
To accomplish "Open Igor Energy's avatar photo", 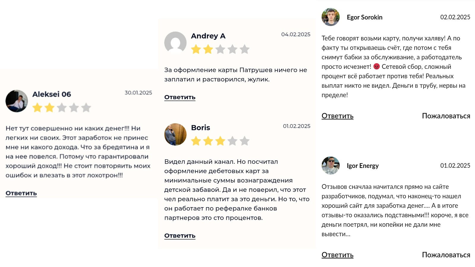I will (x=330, y=165).
